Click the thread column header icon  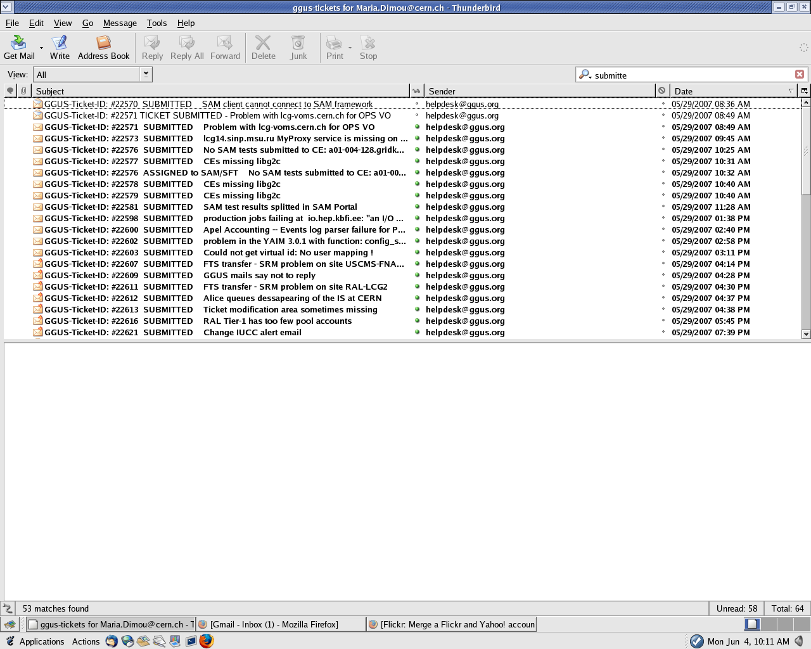(x=10, y=91)
